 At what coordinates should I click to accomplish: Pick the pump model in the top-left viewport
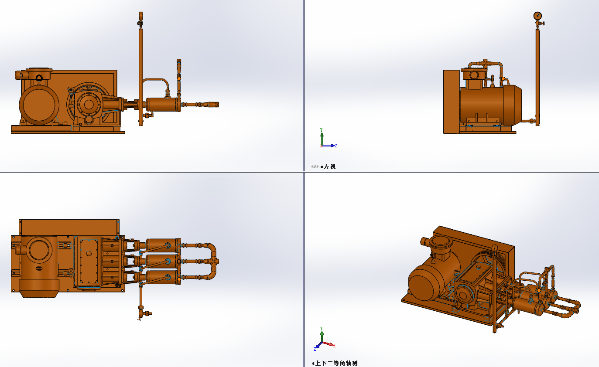115,73
